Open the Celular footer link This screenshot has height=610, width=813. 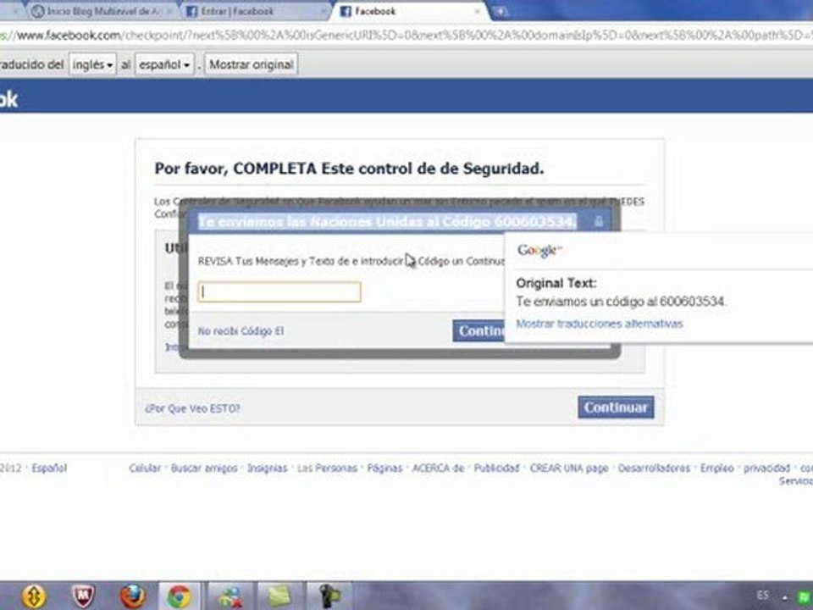[x=145, y=468]
